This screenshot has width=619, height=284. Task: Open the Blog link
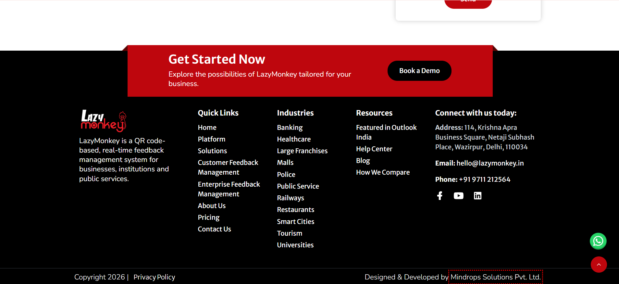[x=363, y=161]
